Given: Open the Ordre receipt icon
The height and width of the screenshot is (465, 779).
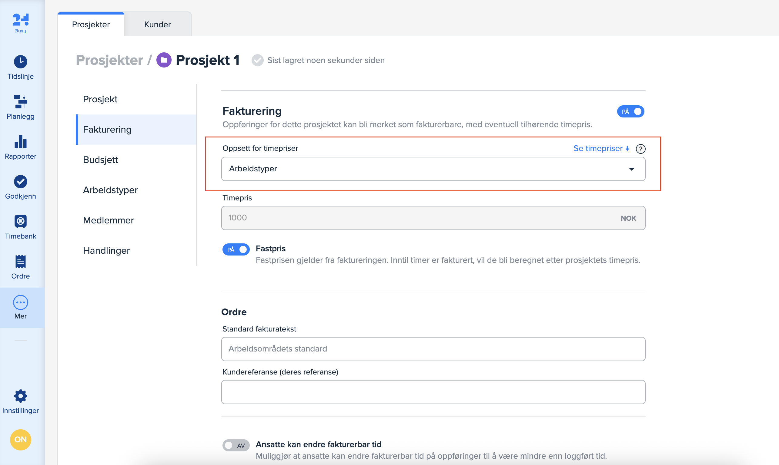Looking at the screenshot, I should click(x=20, y=262).
